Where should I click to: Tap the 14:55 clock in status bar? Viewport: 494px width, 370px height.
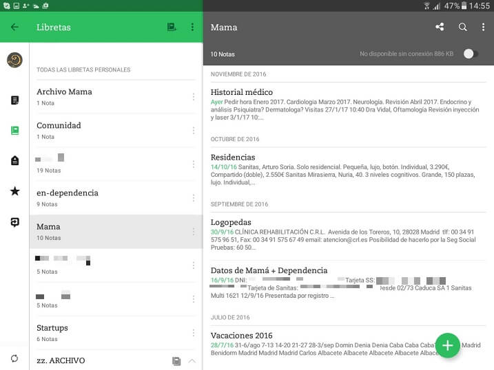click(480, 6)
